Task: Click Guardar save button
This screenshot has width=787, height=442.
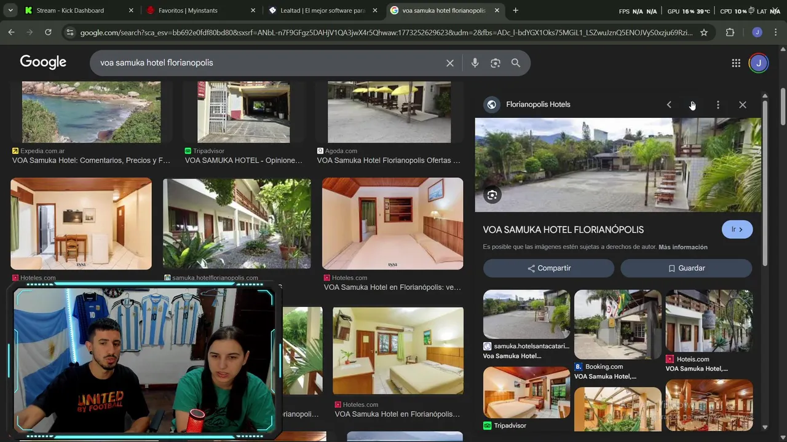Action: 686,268
